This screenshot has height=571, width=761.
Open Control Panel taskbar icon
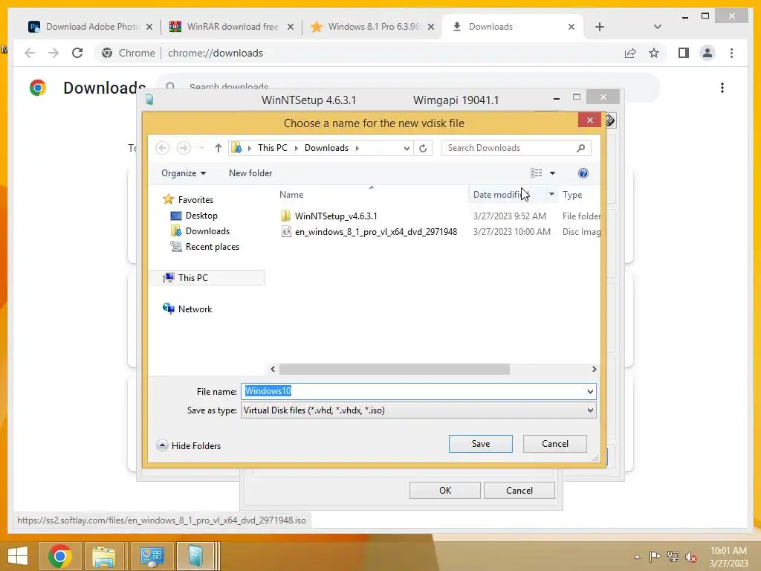coord(152,556)
